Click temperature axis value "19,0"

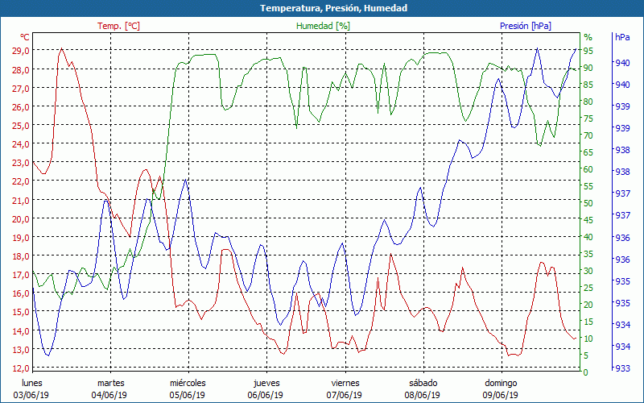(x=20, y=237)
